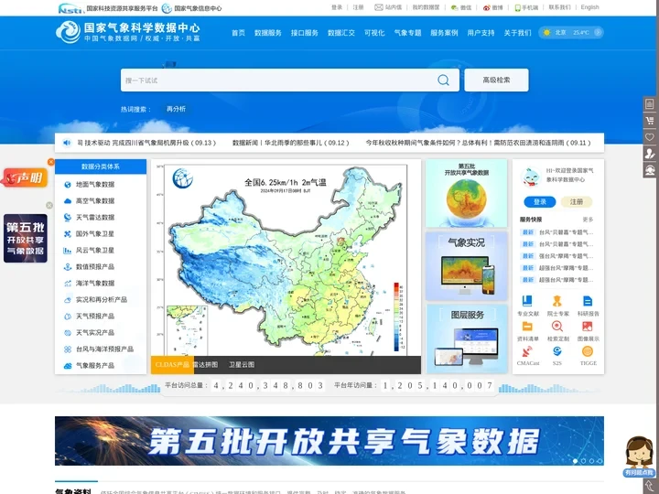
Task: Open the CMACast satellite dish icon
Action: point(527,350)
